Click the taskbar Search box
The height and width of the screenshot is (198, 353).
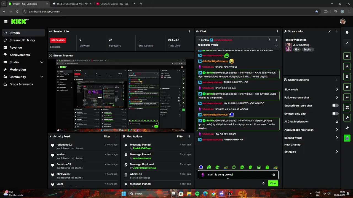(149, 194)
